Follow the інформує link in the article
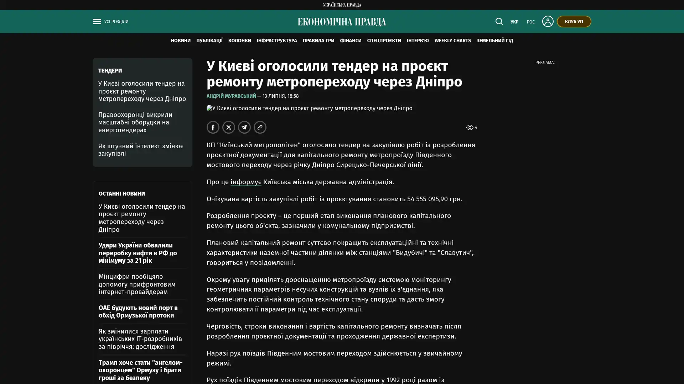The height and width of the screenshot is (384, 684). (246, 182)
